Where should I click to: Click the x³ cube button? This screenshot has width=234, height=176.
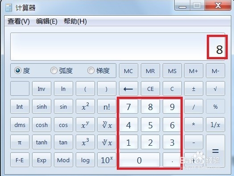[85, 142]
